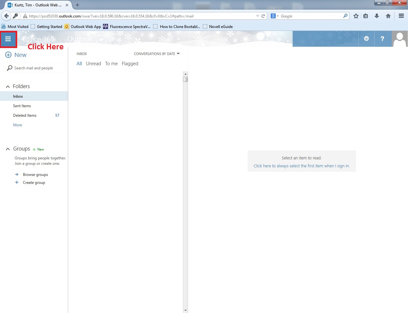Select the Unread filter tab
This screenshot has height=313, width=408.
(93, 64)
